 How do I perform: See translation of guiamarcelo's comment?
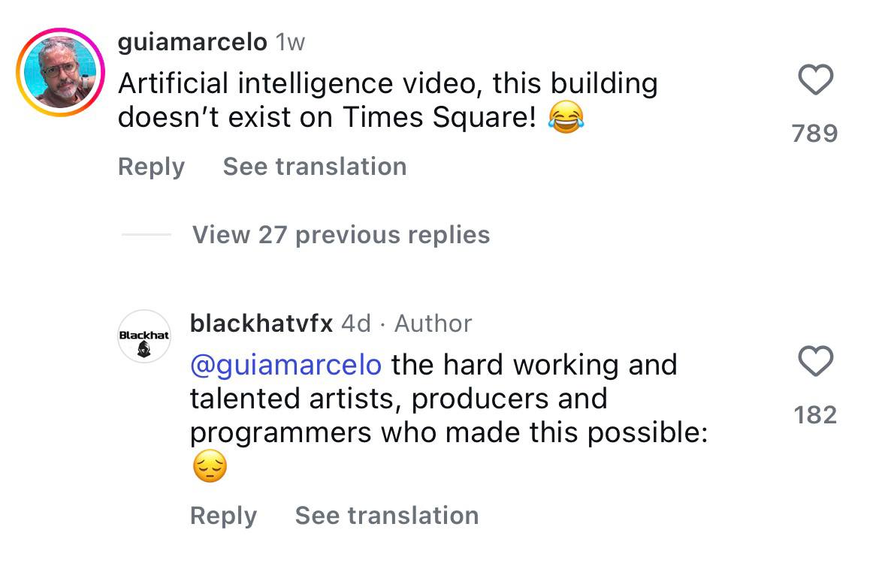click(x=315, y=167)
